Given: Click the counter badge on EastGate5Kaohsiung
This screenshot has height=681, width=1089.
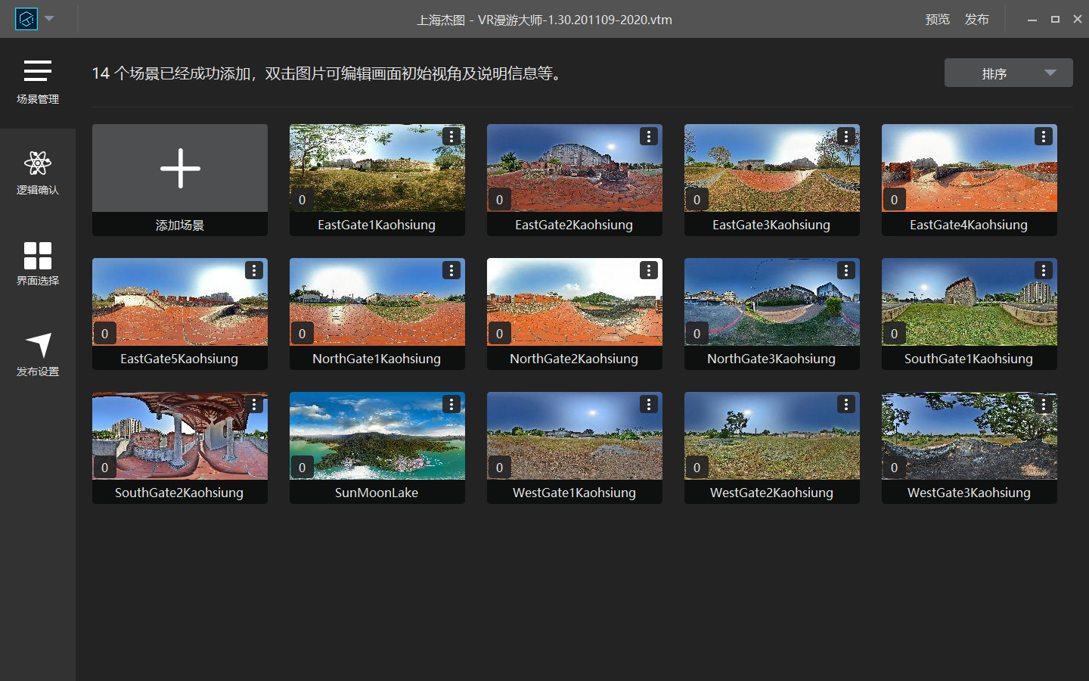Looking at the screenshot, I should point(104,334).
